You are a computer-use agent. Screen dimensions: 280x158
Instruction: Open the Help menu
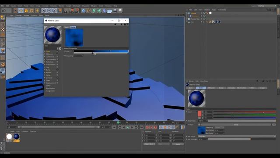coord(115,6)
